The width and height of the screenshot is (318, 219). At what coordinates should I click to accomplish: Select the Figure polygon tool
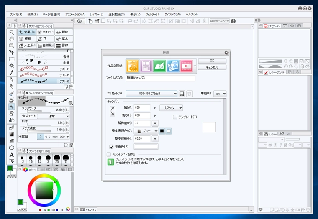click(12, 148)
